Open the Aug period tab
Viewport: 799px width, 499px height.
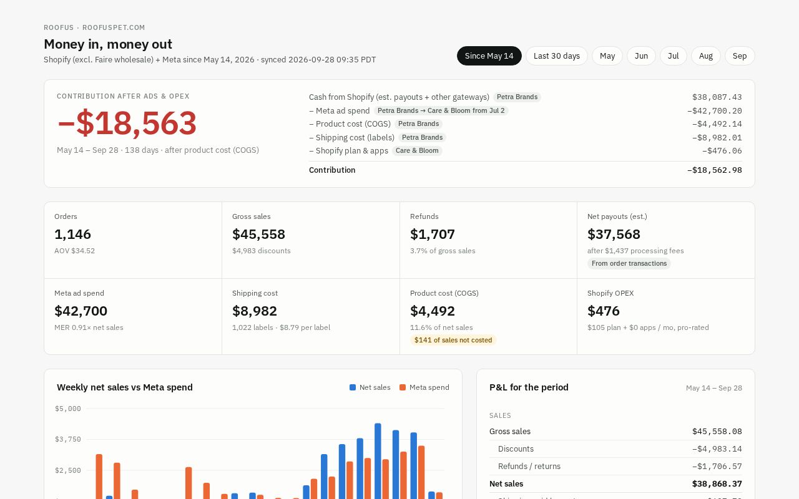706,56
